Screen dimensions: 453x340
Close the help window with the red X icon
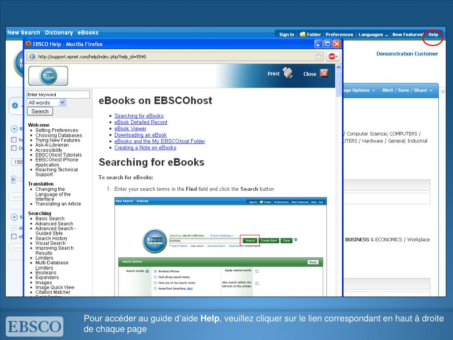324,73
